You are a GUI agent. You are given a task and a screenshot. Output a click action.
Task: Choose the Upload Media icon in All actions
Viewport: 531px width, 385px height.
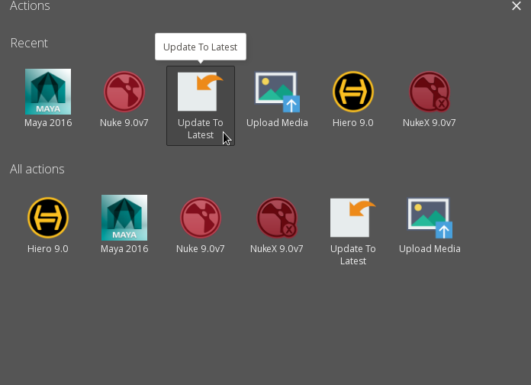click(430, 218)
